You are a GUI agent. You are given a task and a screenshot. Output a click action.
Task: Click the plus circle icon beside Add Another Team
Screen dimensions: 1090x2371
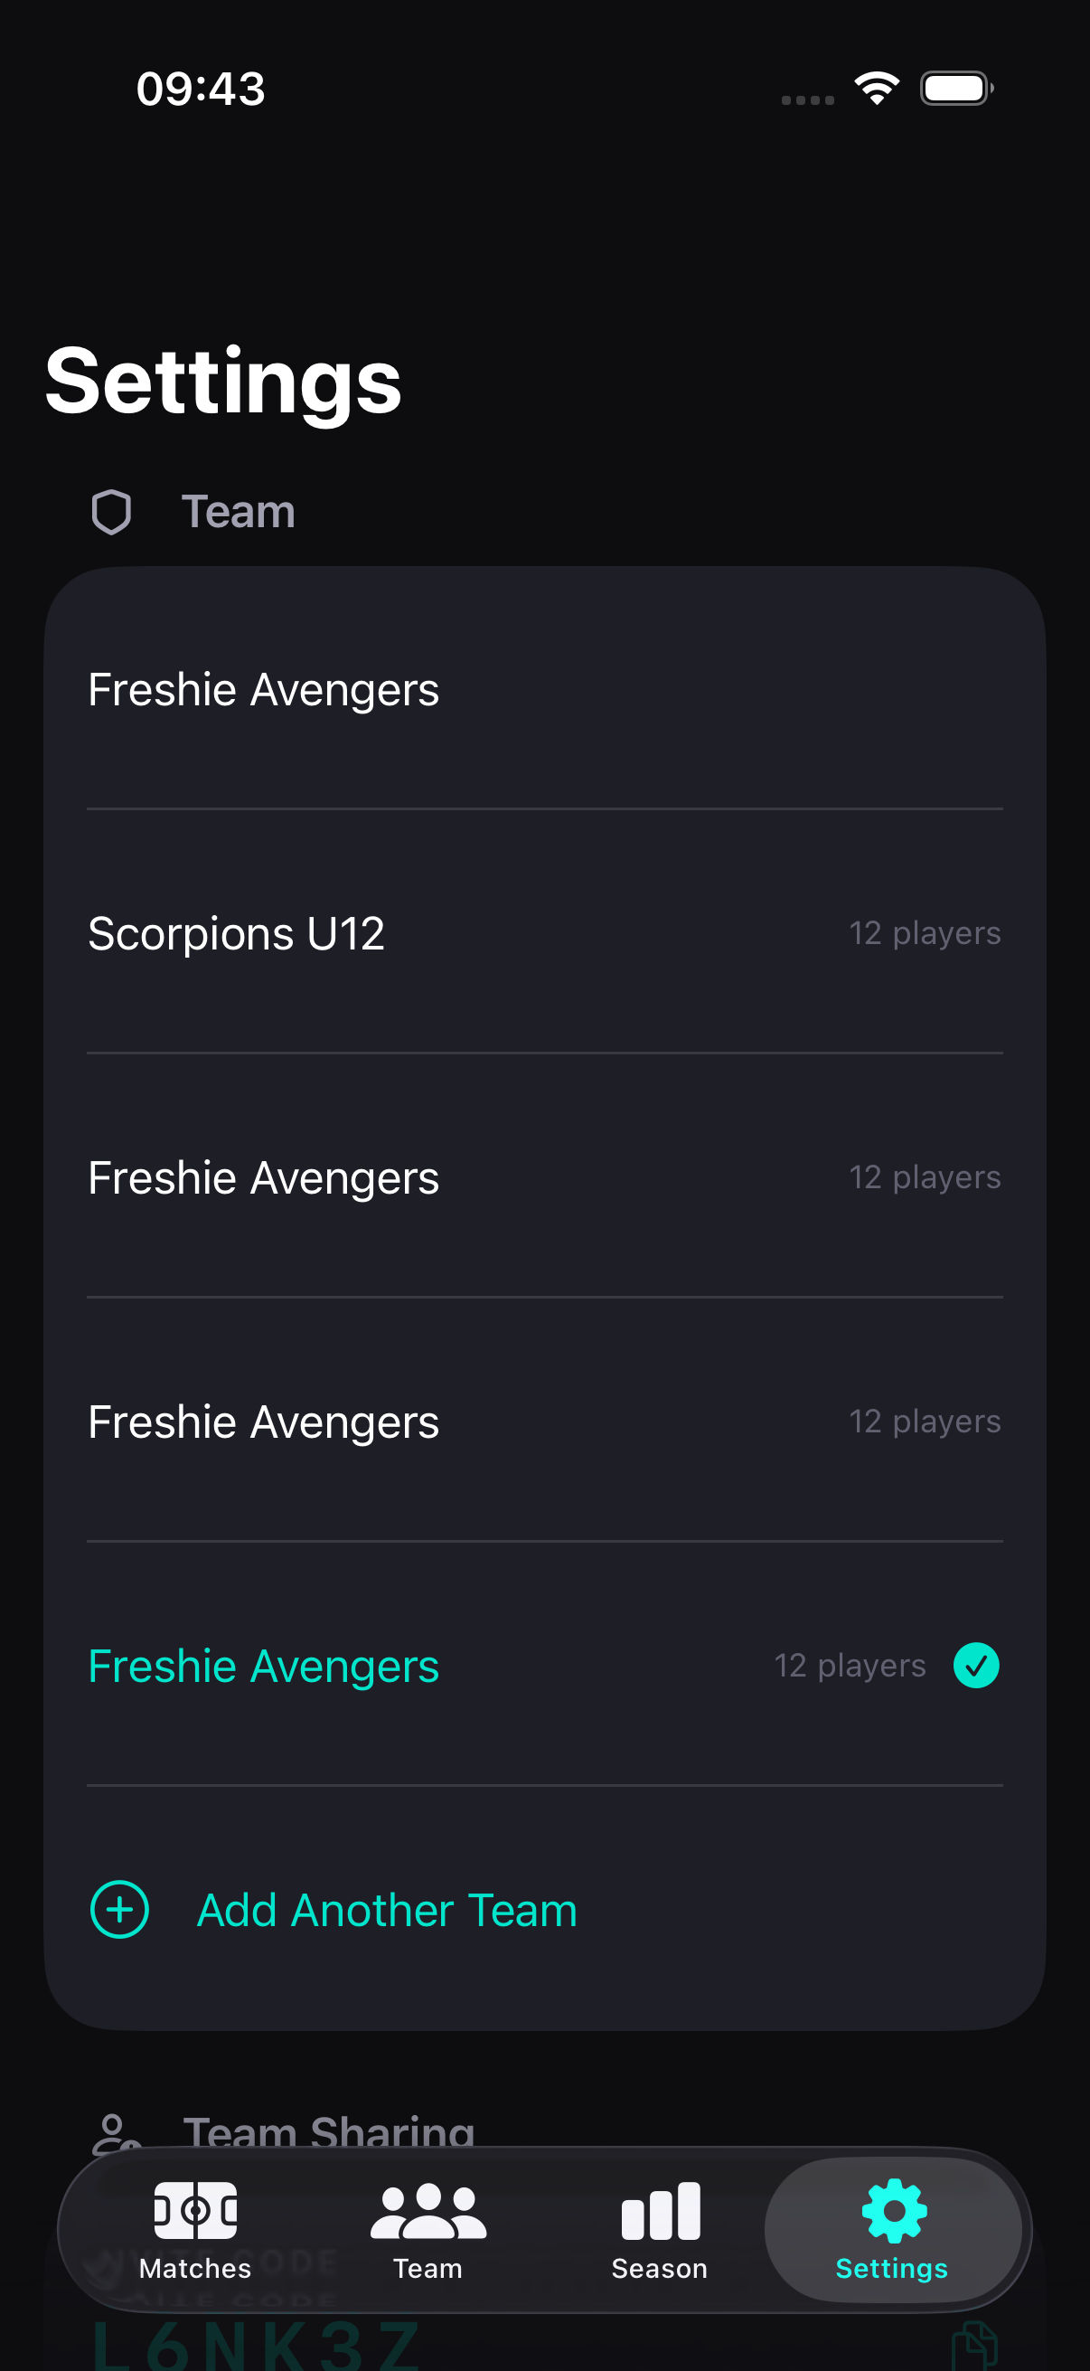coord(119,1909)
